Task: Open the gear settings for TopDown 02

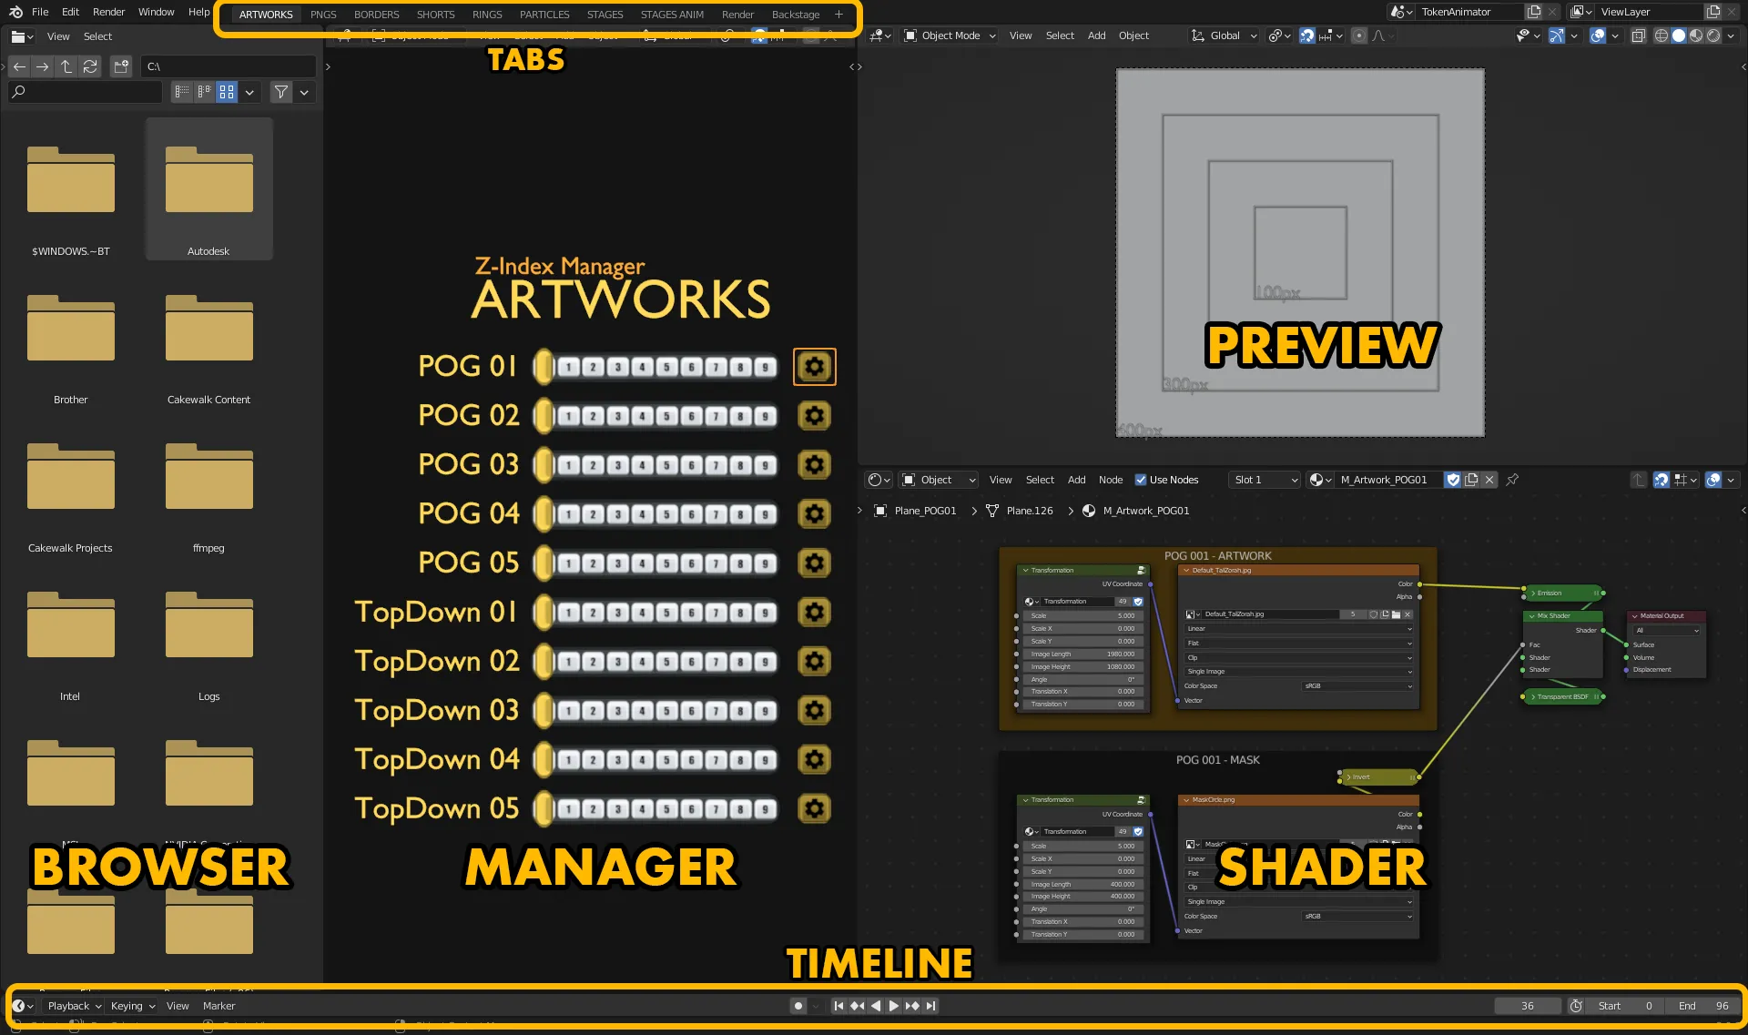Action: 815,662
